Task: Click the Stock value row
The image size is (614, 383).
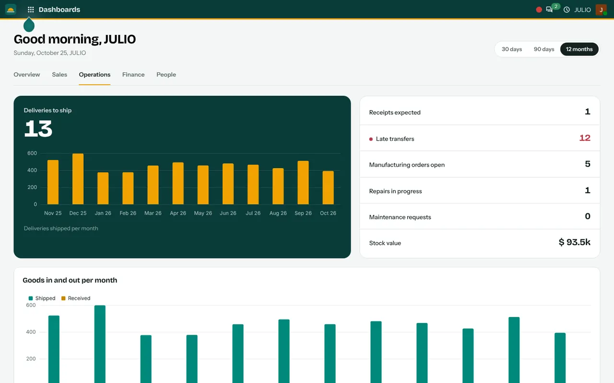Action: pos(480,243)
